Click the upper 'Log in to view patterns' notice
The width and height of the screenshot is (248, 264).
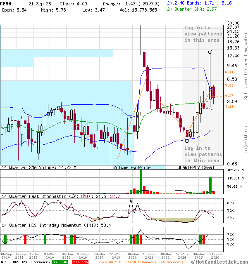tap(203, 34)
